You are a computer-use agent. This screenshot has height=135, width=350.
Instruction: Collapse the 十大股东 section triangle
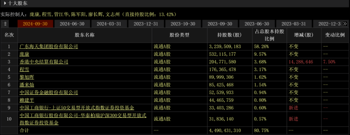click(5, 3)
